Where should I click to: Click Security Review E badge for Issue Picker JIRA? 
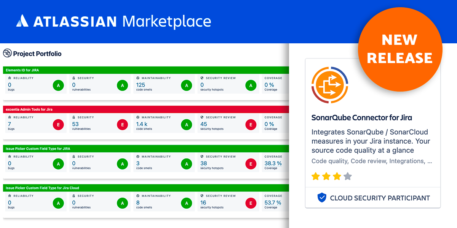pos(251,164)
